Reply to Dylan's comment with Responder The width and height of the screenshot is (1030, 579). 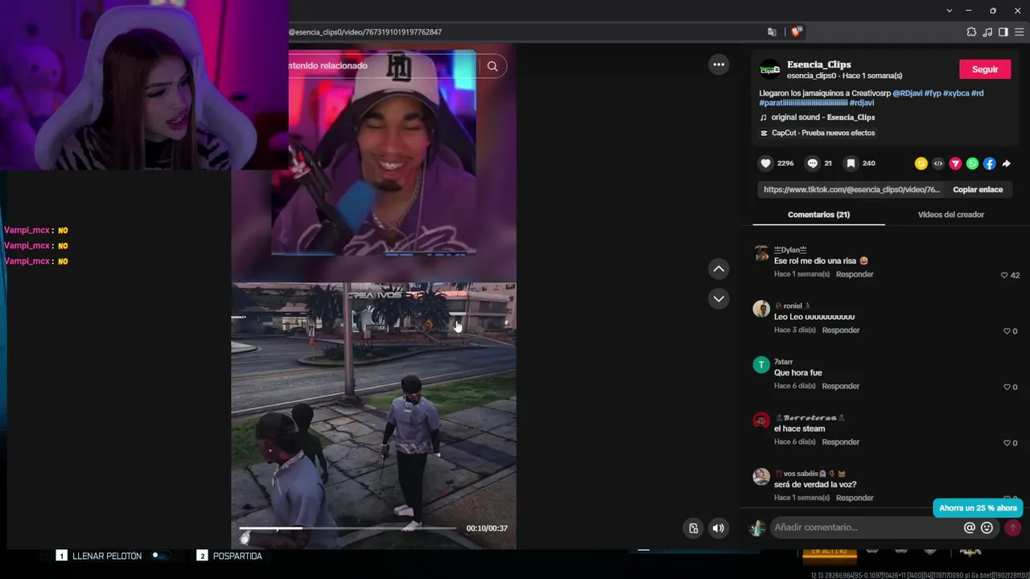click(855, 274)
